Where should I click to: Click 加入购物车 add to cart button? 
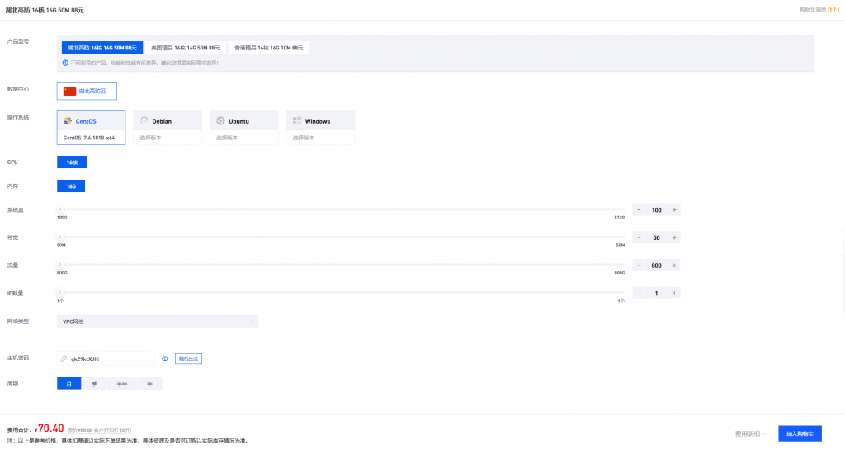[800, 434]
